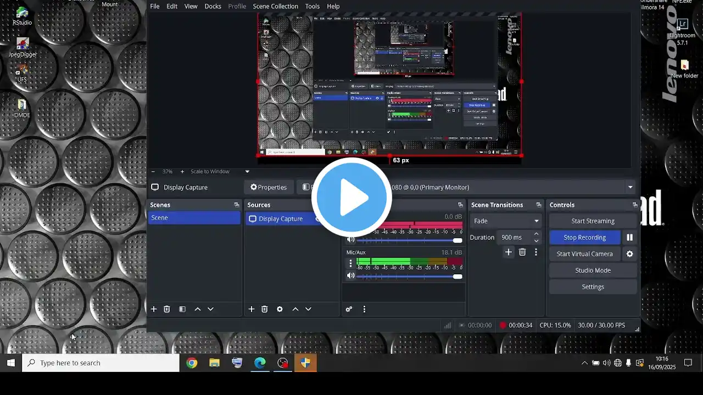Open the Fade transition dropdown
703x395 pixels.
click(x=505, y=221)
